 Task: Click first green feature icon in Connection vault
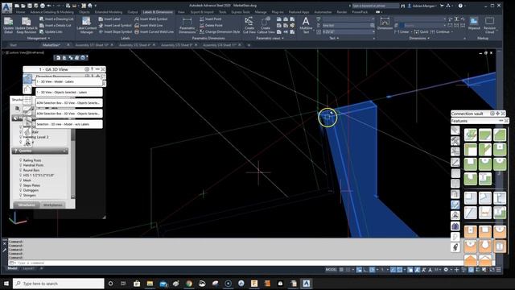click(x=470, y=135)
